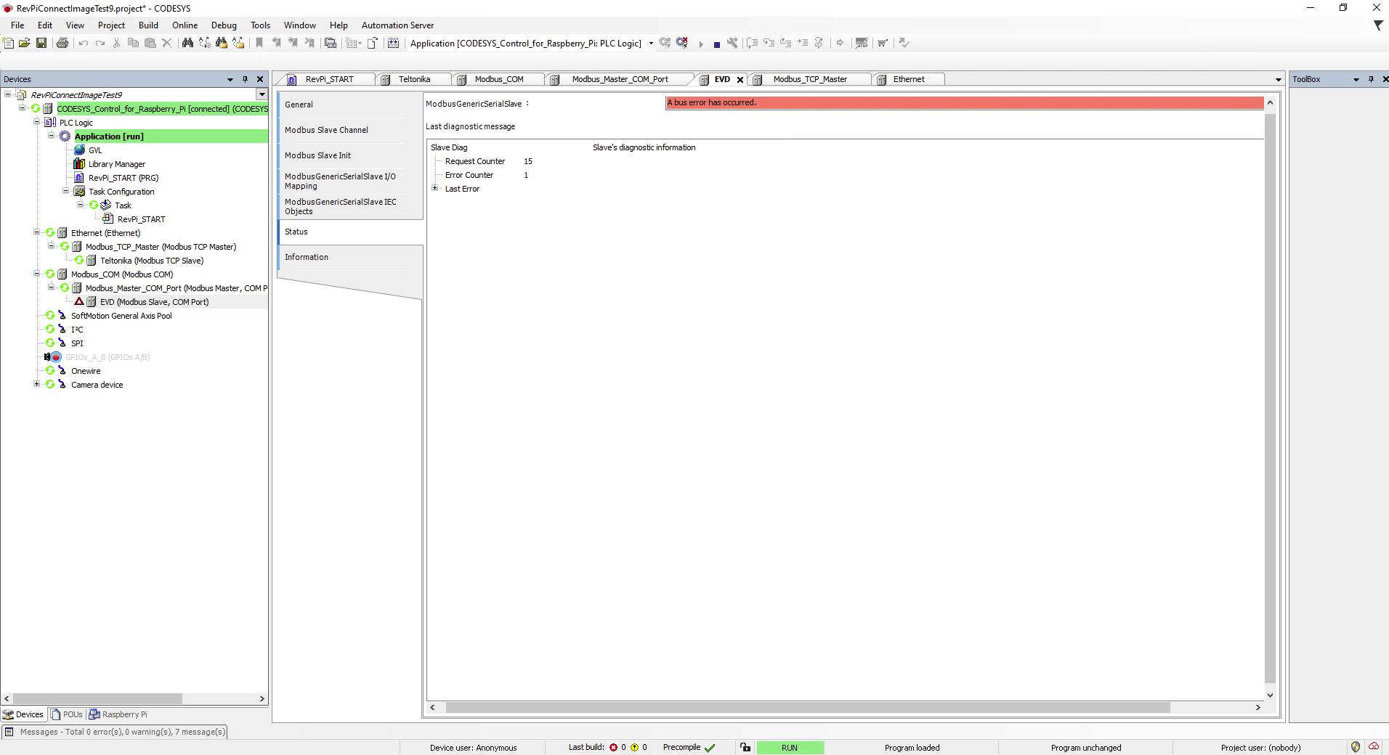This screenshot has width=1389, height=755.
Task: Pin the Devices panel
Action: pyautogui.click(x=246, y=79)
